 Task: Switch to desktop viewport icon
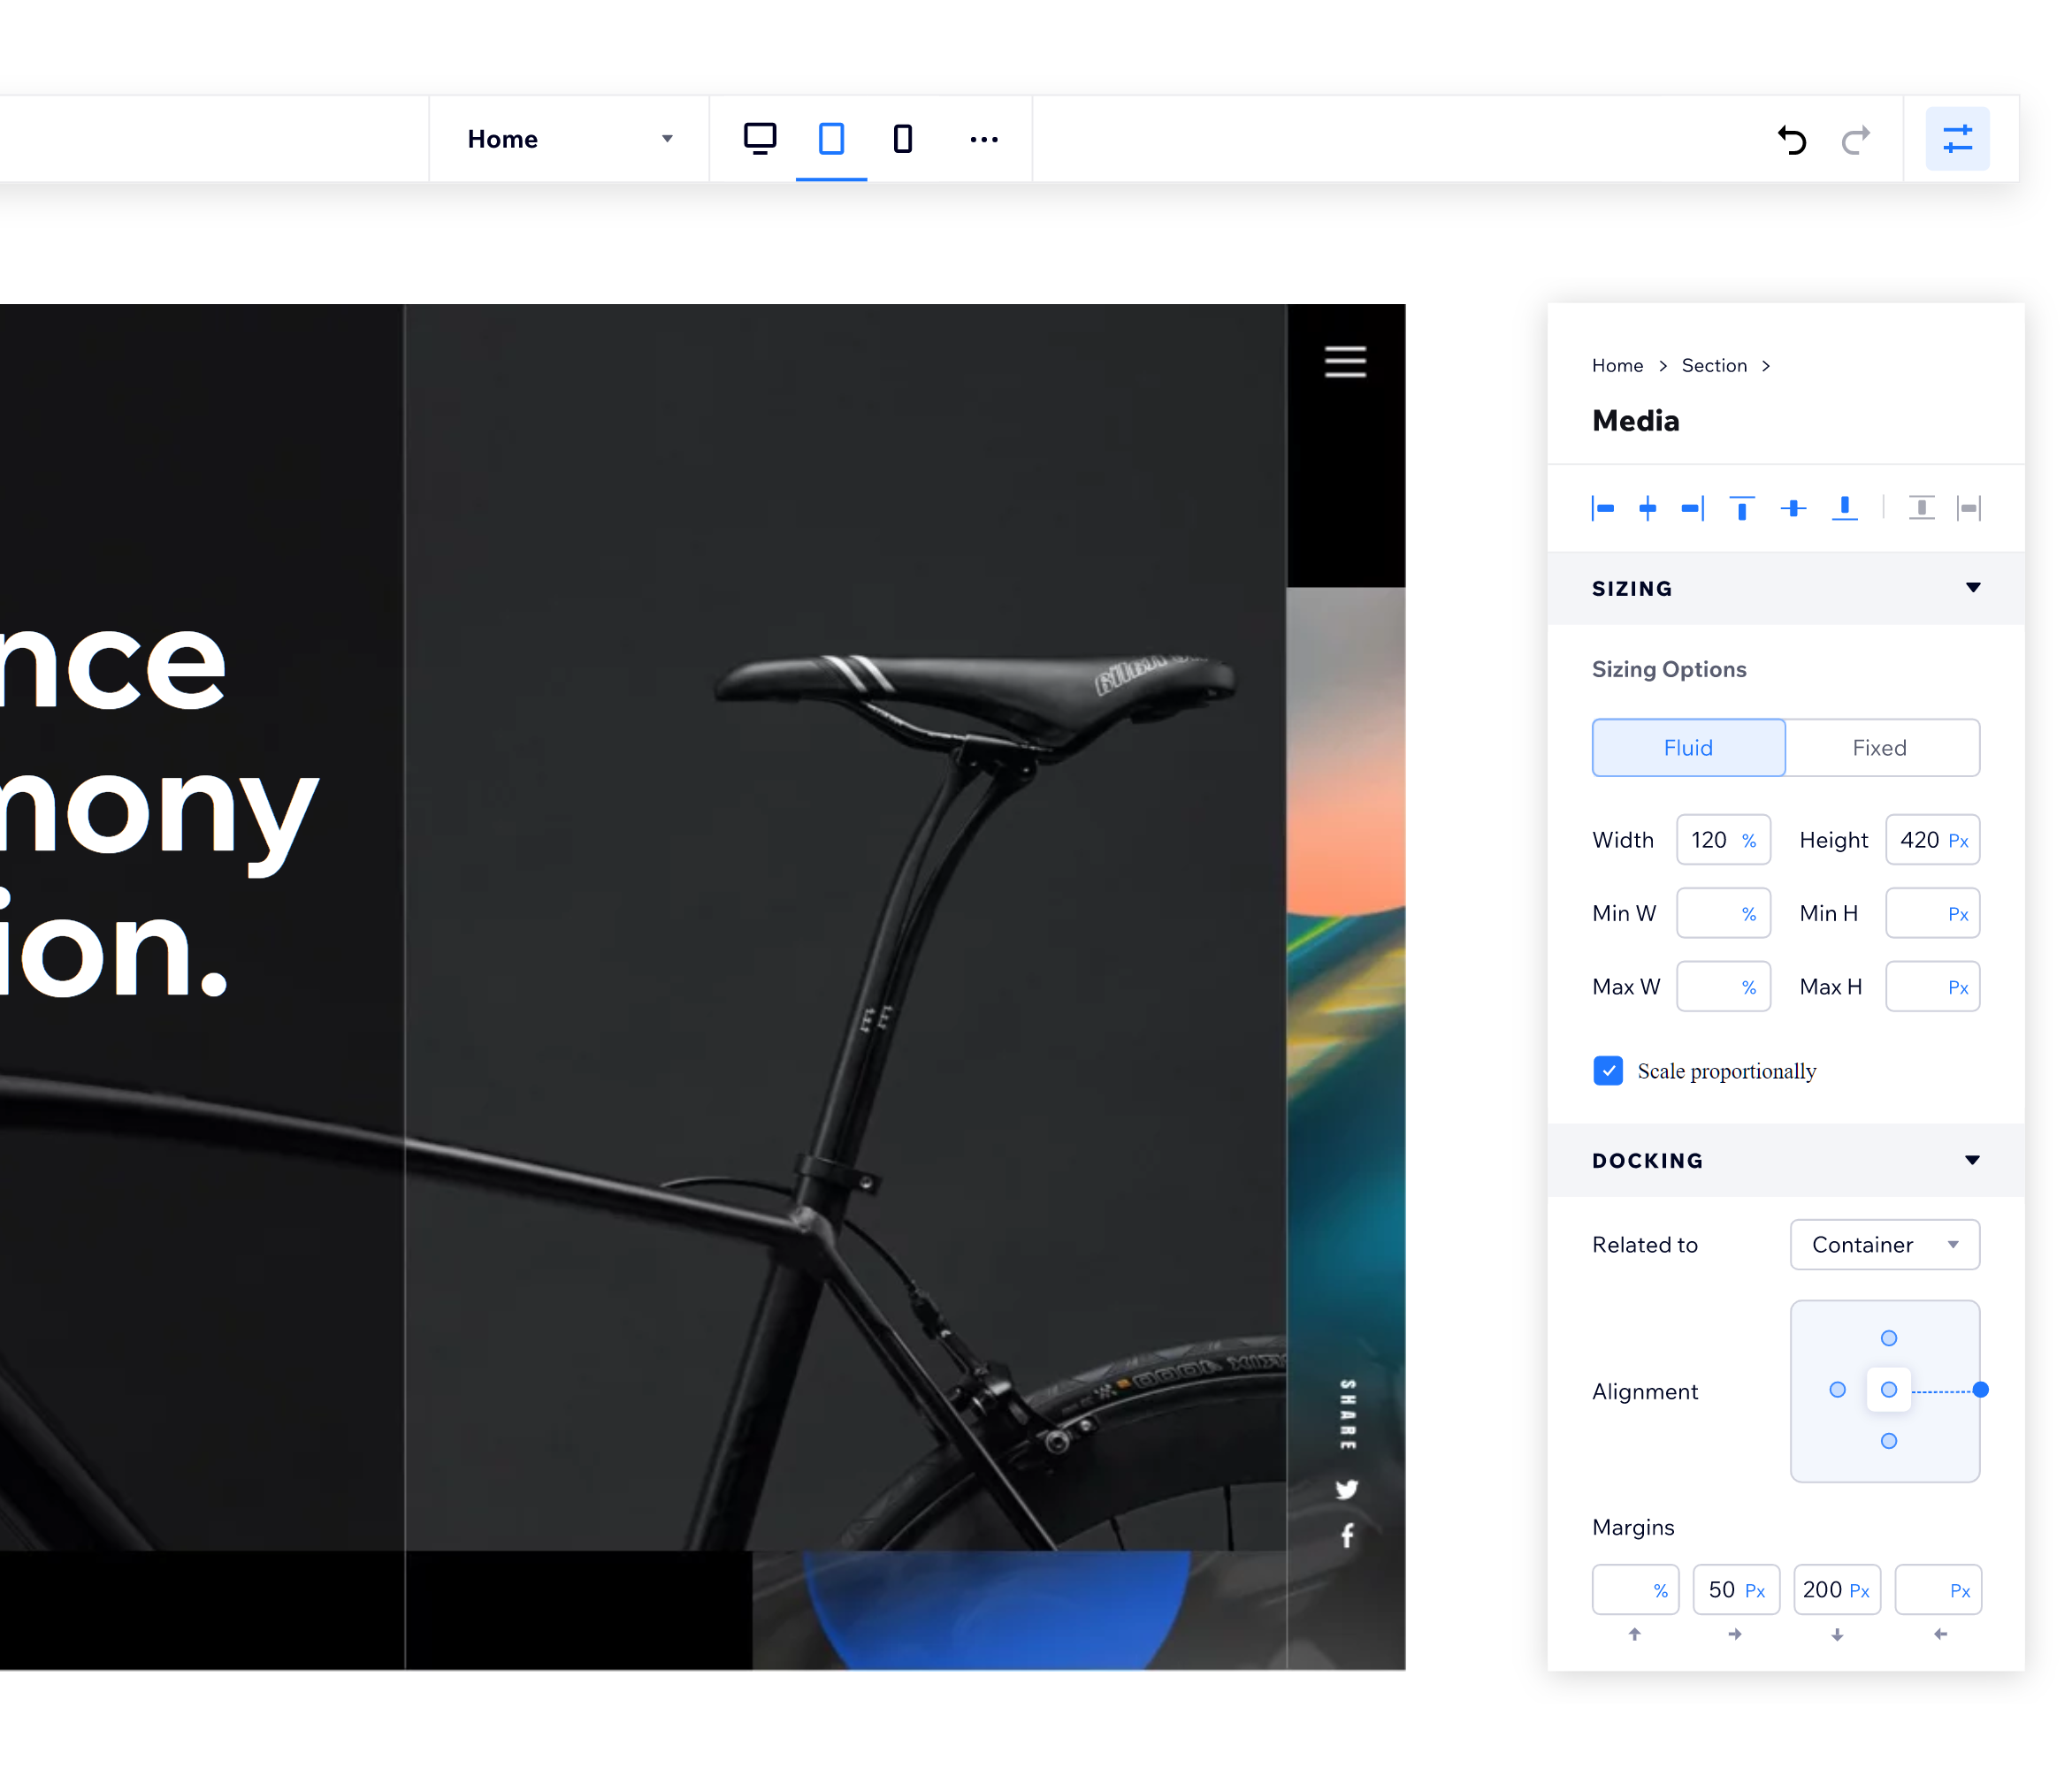[760, 138]
